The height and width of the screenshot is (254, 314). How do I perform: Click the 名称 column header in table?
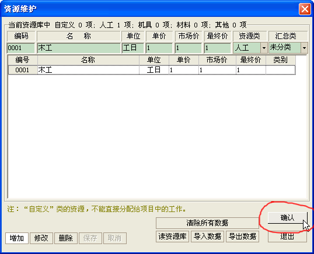(88, 60)
